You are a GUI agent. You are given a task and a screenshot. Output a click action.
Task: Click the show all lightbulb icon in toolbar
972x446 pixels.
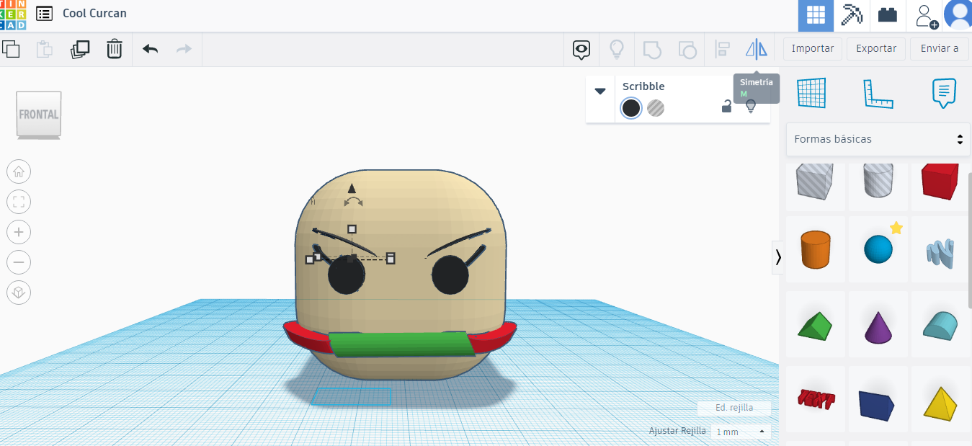point(617,49)
